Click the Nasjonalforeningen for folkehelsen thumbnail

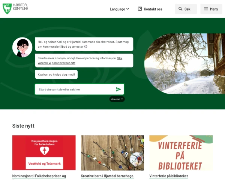pos(44,153)
